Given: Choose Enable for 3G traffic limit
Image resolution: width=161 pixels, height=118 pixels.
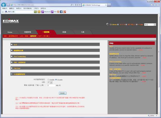Looking at the screenshot, I should coord(48,80).
